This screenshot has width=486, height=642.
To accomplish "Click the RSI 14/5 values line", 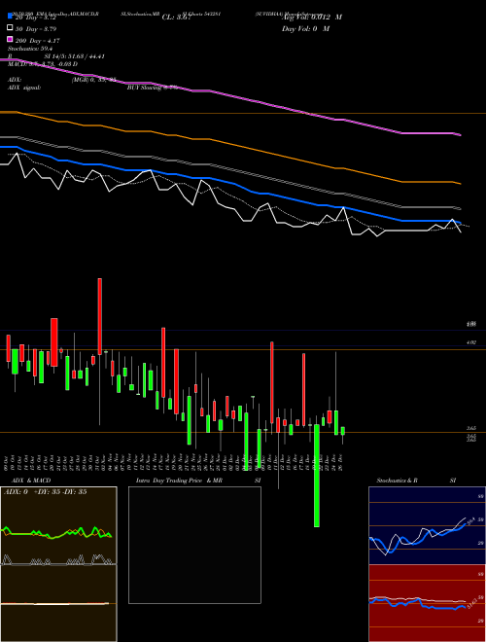I will [x=56, y=56].
